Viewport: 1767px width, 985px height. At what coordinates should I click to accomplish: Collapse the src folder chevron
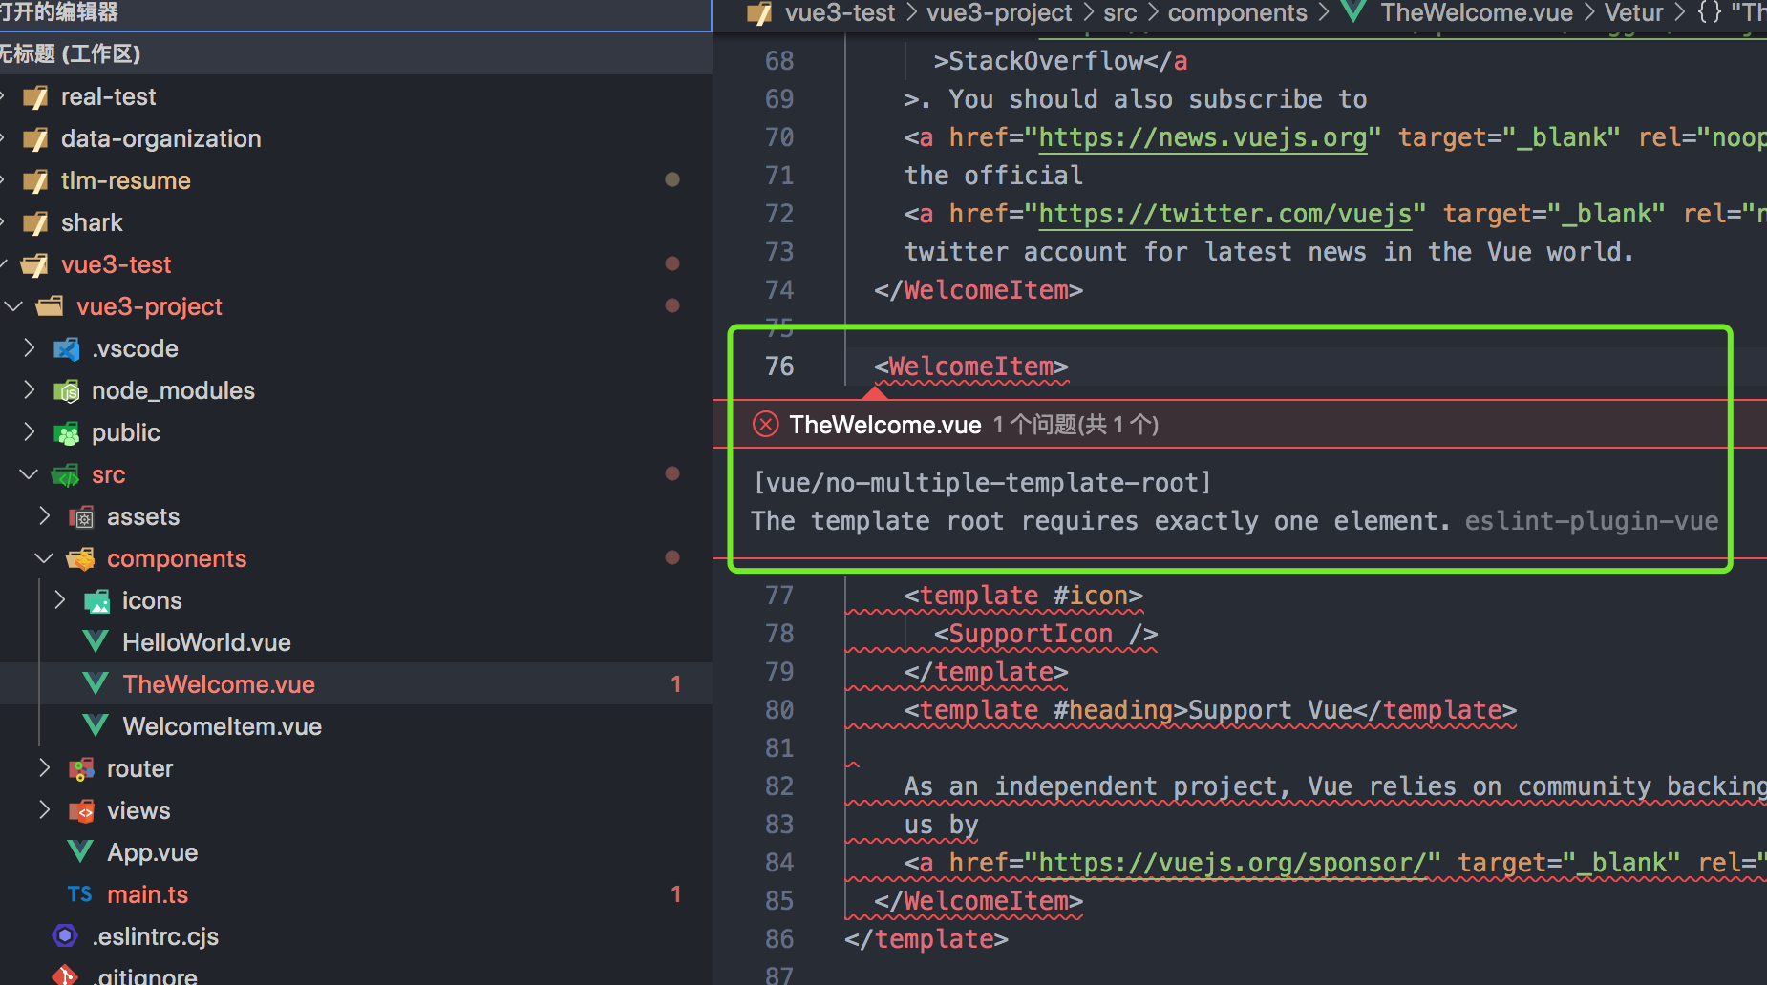[x=30, y=474]
